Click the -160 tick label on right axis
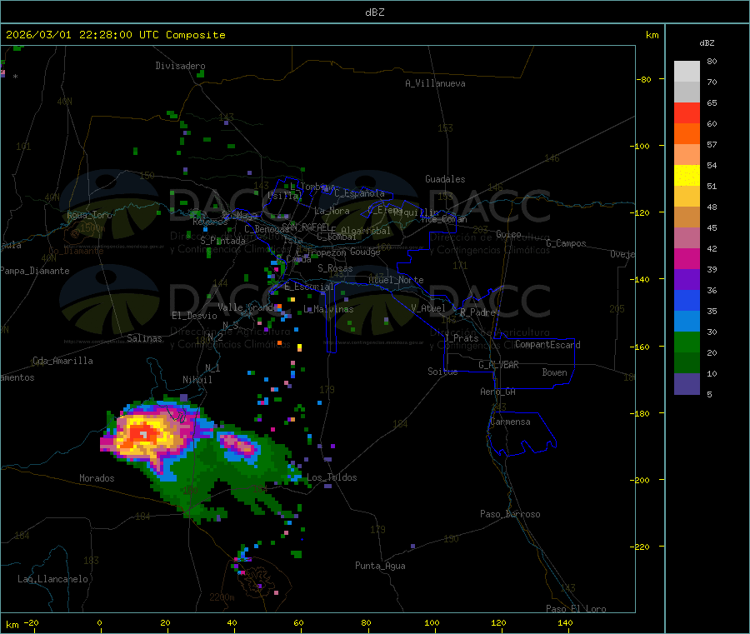Viewport: 750px width, 634px height. pyautogui.click(x=642, y=347)
